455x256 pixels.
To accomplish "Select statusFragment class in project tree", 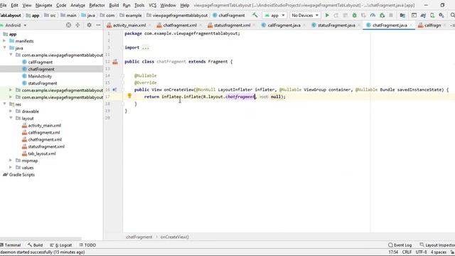I will 43,83.
